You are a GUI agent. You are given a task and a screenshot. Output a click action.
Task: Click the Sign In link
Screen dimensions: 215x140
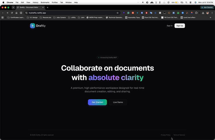(170, 26)
